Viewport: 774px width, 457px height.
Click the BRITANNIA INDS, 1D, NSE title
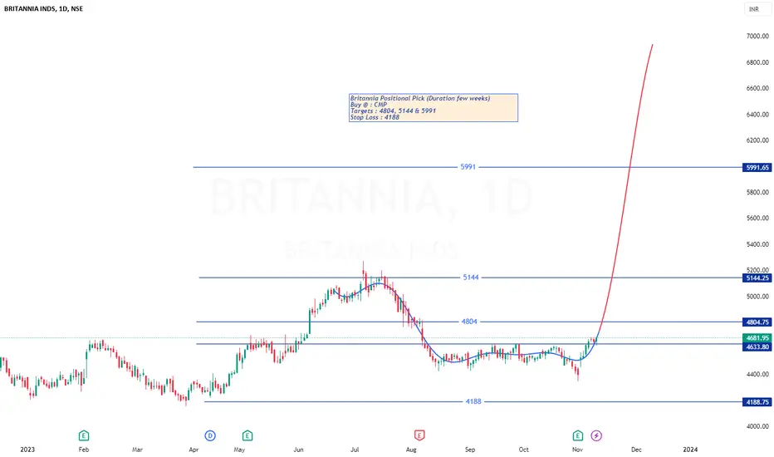[43, 8]
